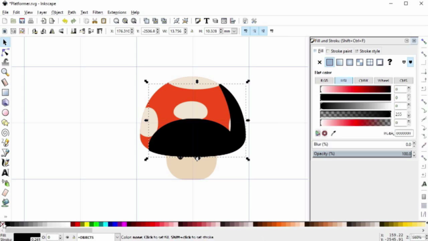Open the File menu
This screenshot has height=241, width=428.
pos(5,12)
